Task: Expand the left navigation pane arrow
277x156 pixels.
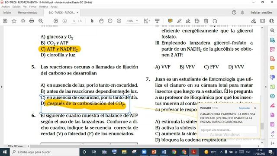Action: (2, 87)
